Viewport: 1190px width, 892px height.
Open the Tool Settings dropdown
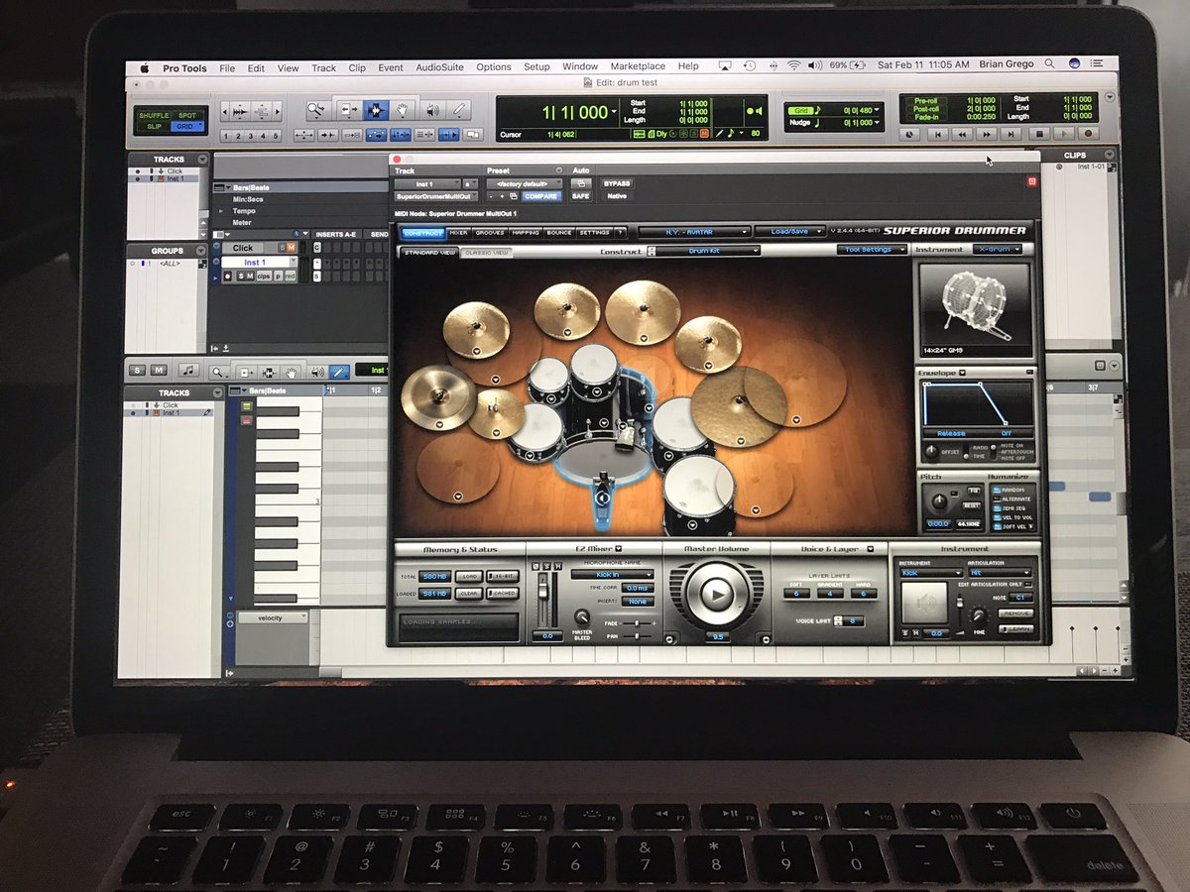[872, 250]
